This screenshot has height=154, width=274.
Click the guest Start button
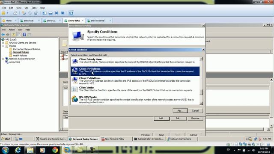point(6,139)
